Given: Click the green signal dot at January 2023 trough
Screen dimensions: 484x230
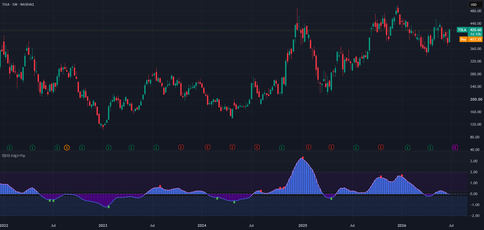Looking at the screenshot, I should [109, 207].
